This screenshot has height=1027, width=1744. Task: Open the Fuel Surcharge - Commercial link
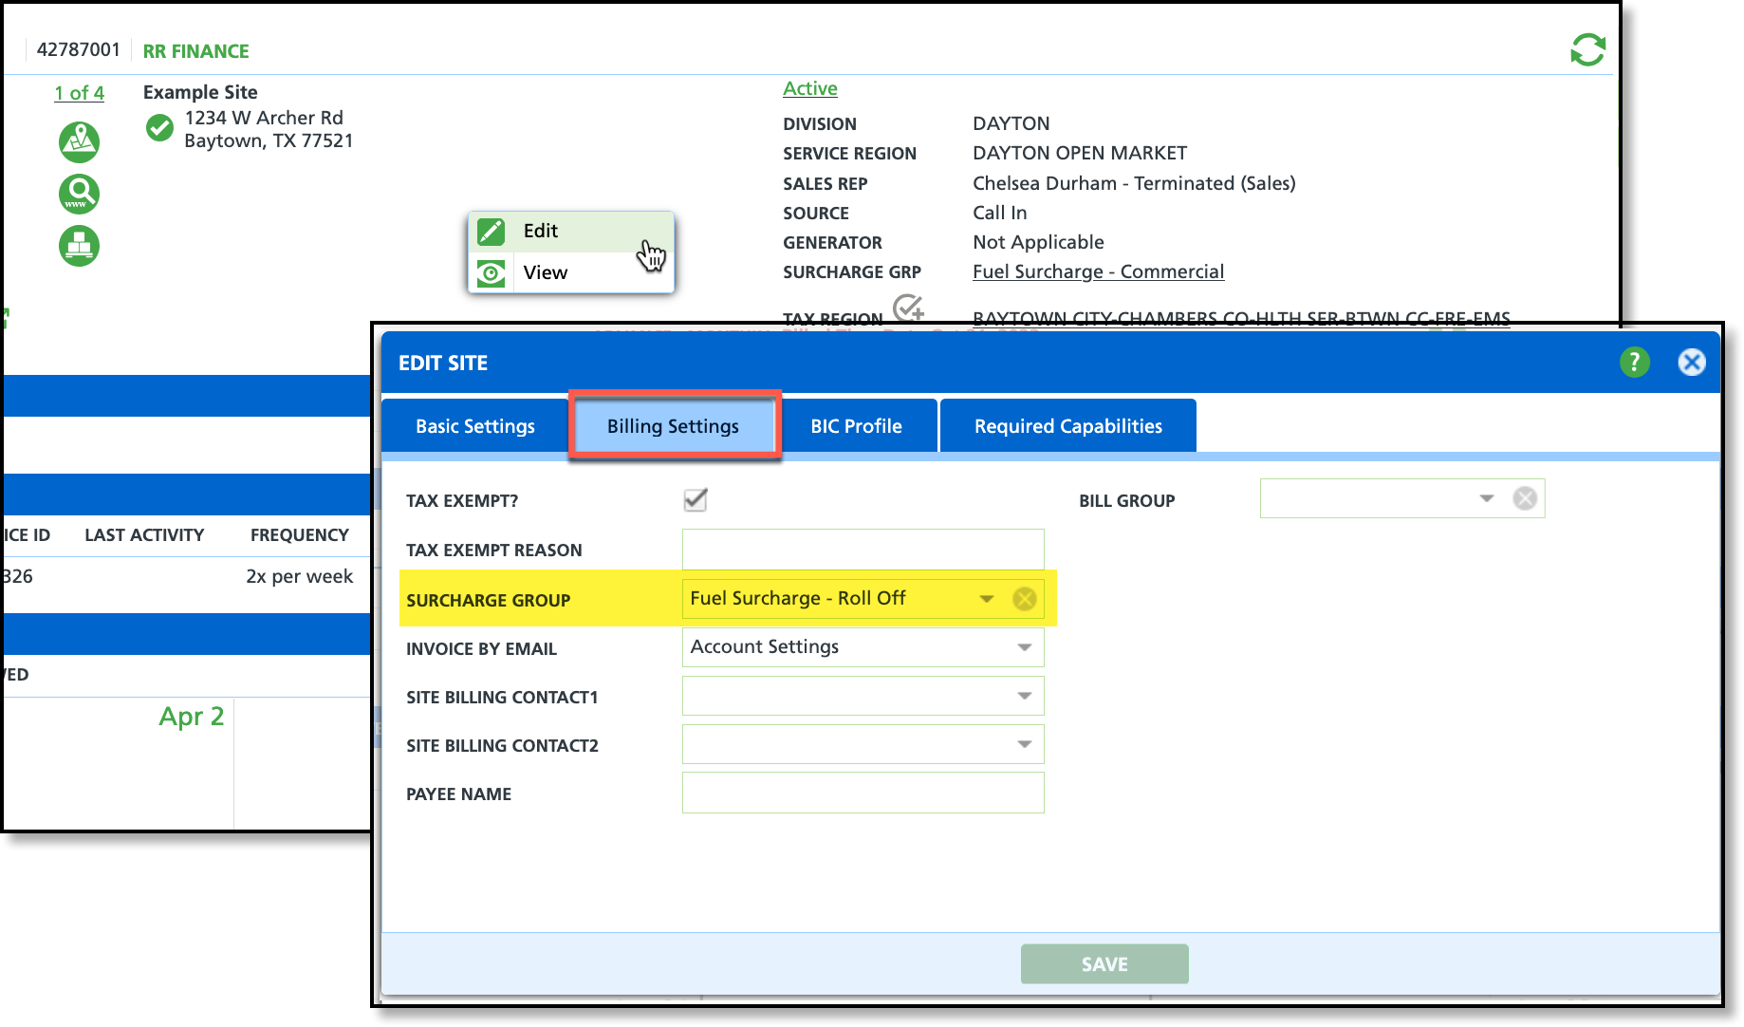click(x=1099, y=271)
